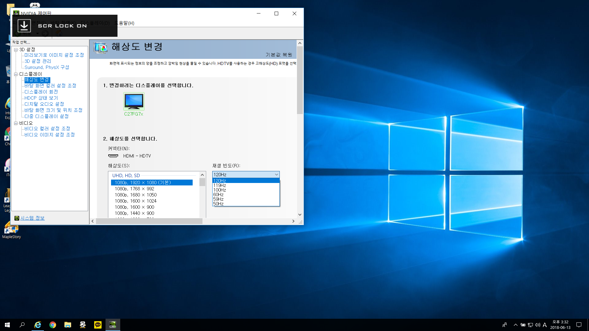Viewport: 589px width, 331px height.
Task: Click main panel vertical scrollbar up arrow
Action: tap(300, 43)
